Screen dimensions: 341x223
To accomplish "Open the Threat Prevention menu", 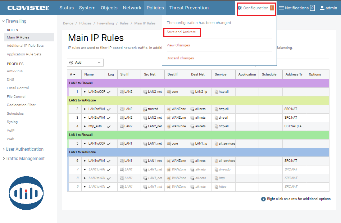I will click(189, 8).
